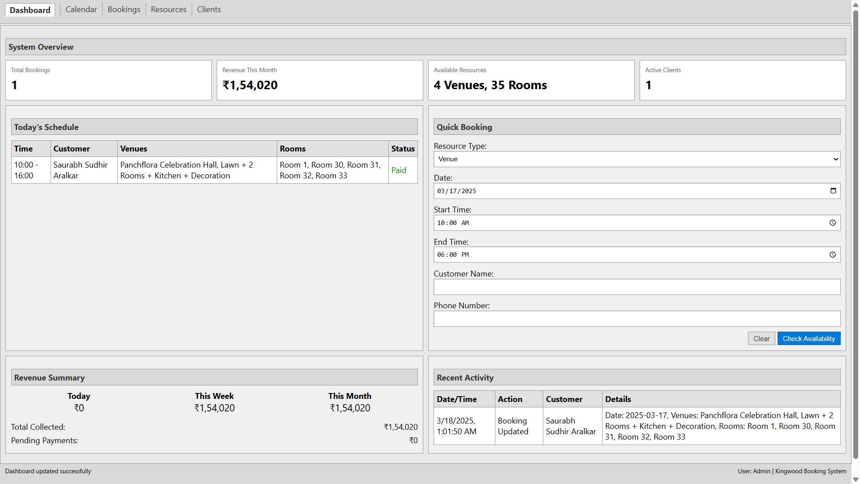The image size is (860, 484).
Task: Expand the Resource Type dropdown
Action: 637,159
